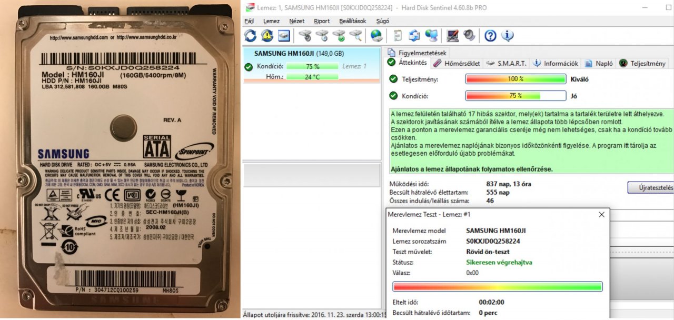Click the Samsung hard drive photo
Image resolution: width=674 pixels, height=320 pixels.
[x=120, y=160]
